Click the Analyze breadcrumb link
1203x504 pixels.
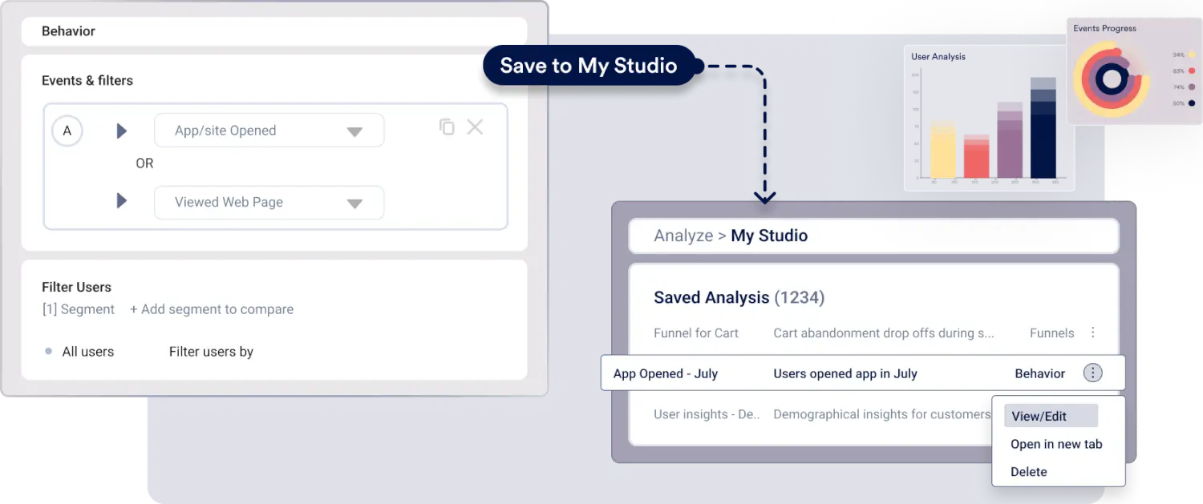(683, 236)
